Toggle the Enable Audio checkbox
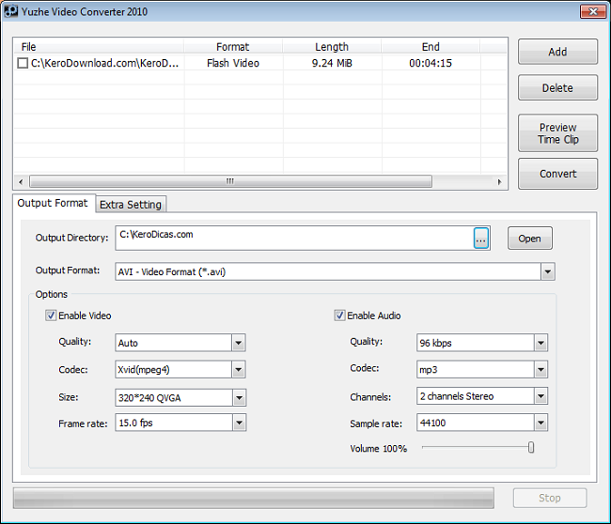611x524 pixels. [x=339, y=316]
